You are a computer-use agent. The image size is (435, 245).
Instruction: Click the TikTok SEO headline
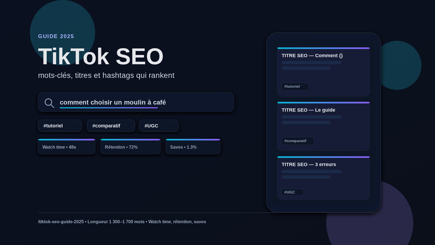click(101, 56)
